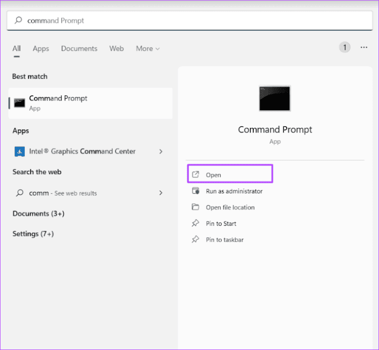The image size is (379, 350).
Task: Click the Command Prompt icon in Best match
Action: (20, 103)
